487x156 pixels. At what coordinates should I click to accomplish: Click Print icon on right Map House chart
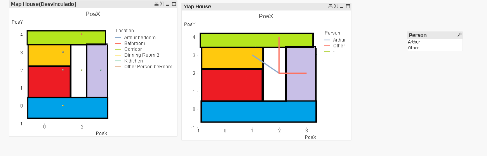(330, 6)
